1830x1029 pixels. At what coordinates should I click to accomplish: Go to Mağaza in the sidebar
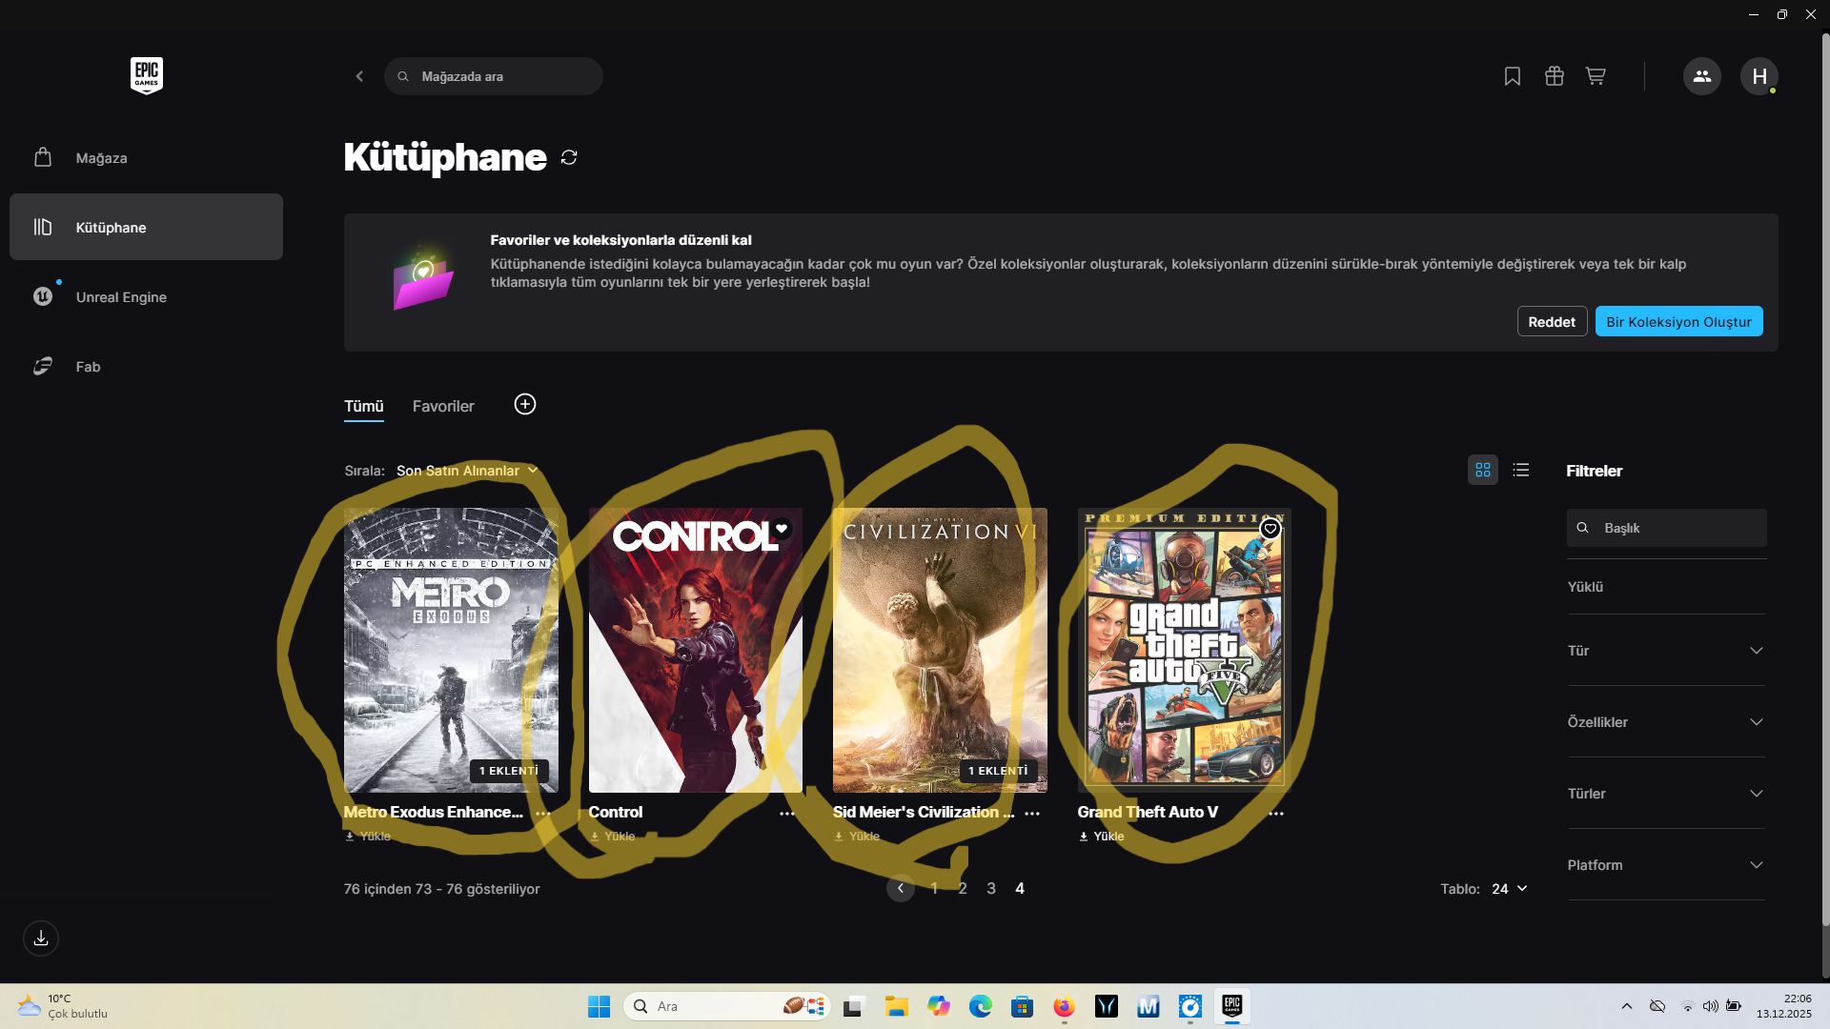coord(101,158)
